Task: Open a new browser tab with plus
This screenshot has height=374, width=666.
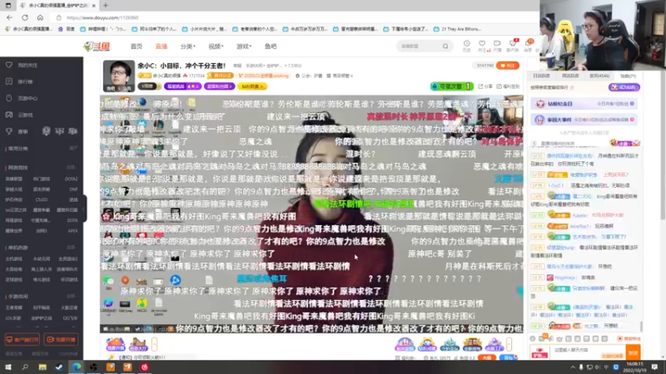Action: pyautogui.click(x=106, y=6)
